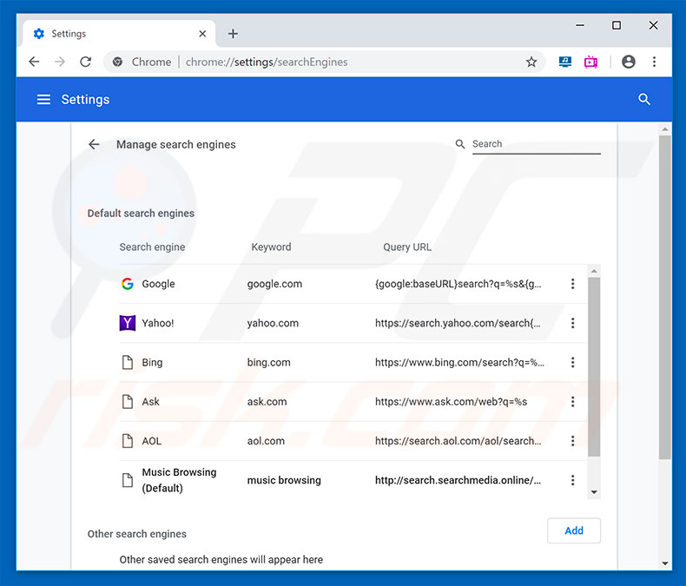The image size is (686, 586).
Task: Open Chrome's three-dot menu
Action: point(654,62)
